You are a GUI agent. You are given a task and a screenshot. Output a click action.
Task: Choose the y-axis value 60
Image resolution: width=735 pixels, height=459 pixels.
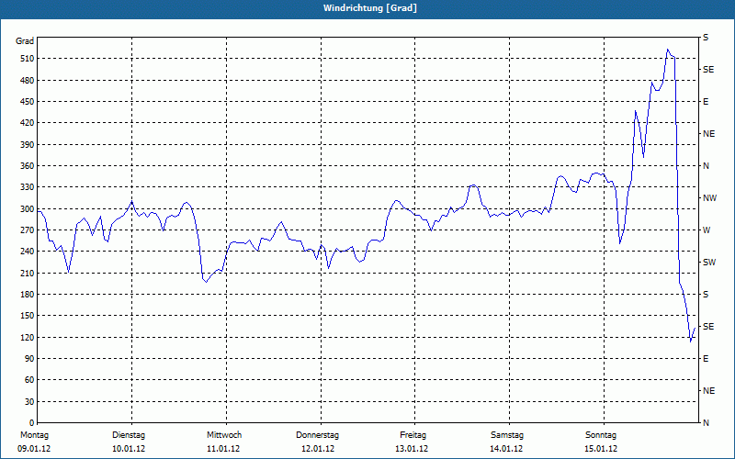[x=29, y=380]
